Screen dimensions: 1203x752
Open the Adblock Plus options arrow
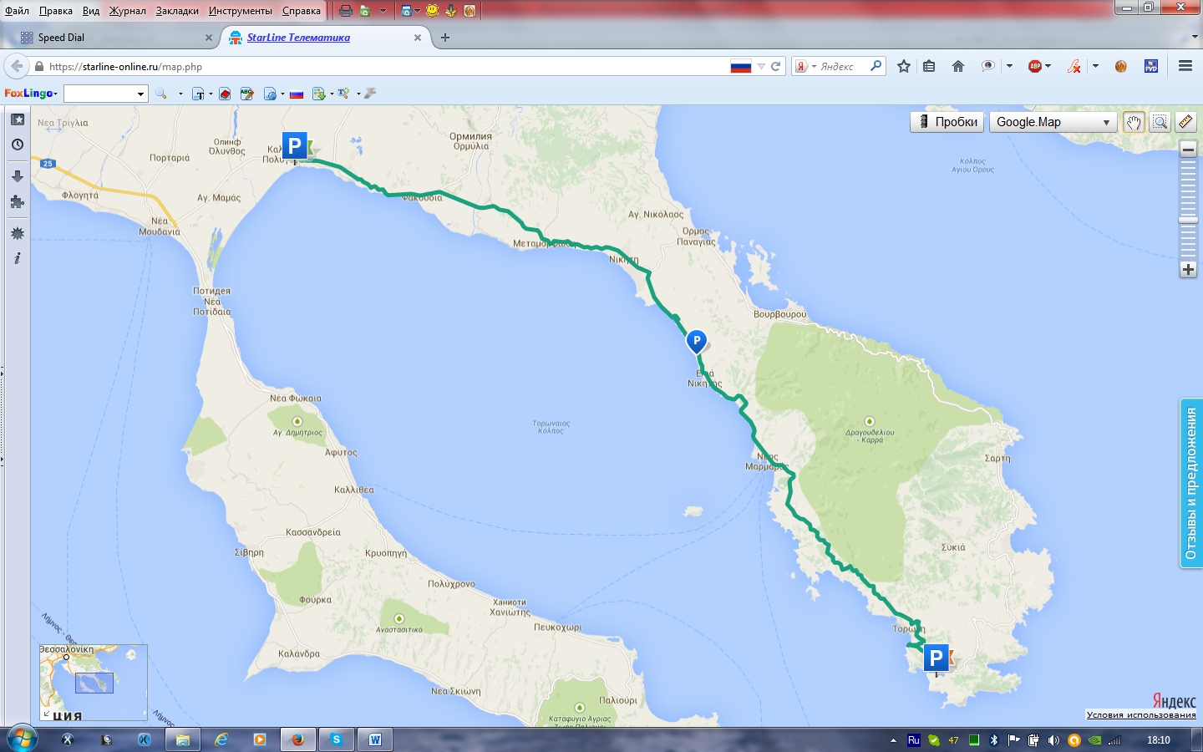(1048, 66)
